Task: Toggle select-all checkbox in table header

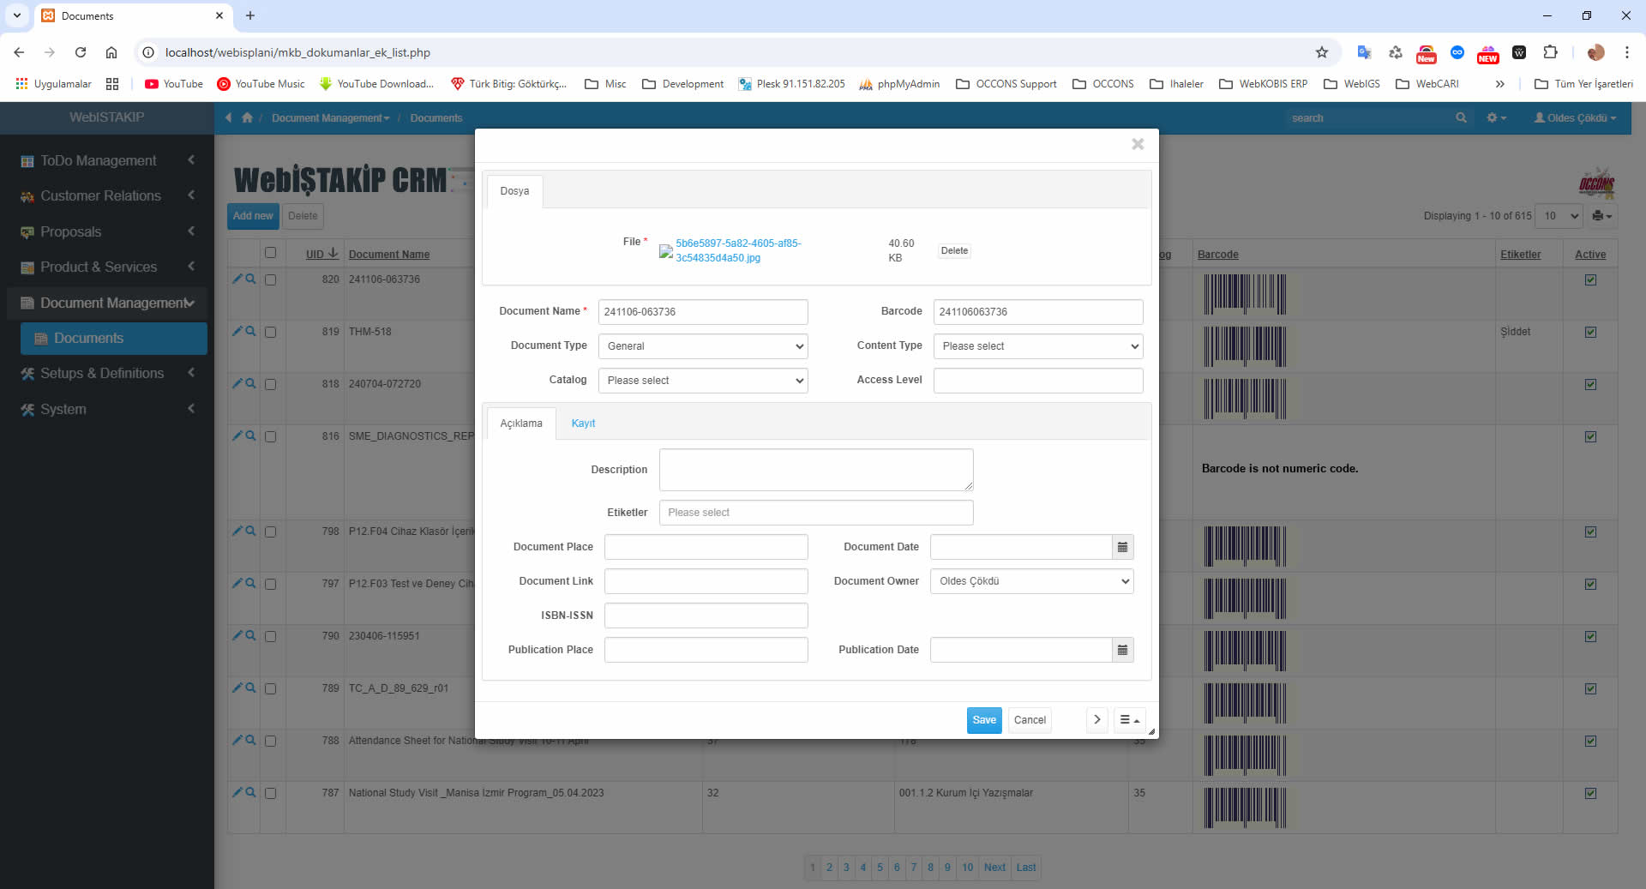Action: tap(270, 253)
